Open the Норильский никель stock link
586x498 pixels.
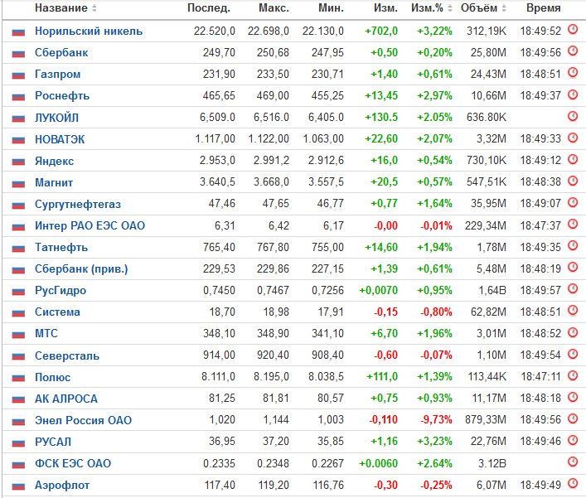coord(89,31)
